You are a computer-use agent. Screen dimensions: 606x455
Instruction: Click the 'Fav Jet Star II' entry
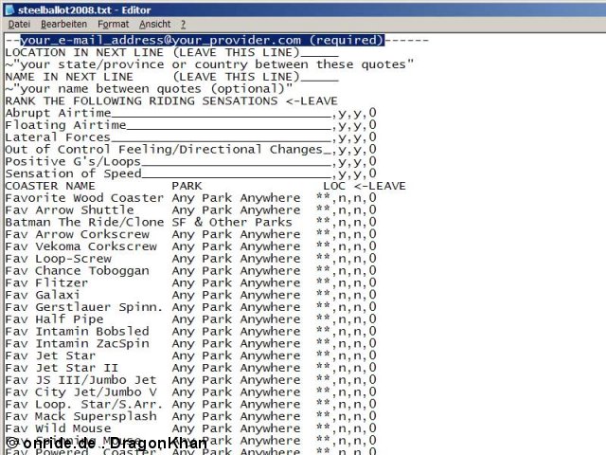coord(62,368)
